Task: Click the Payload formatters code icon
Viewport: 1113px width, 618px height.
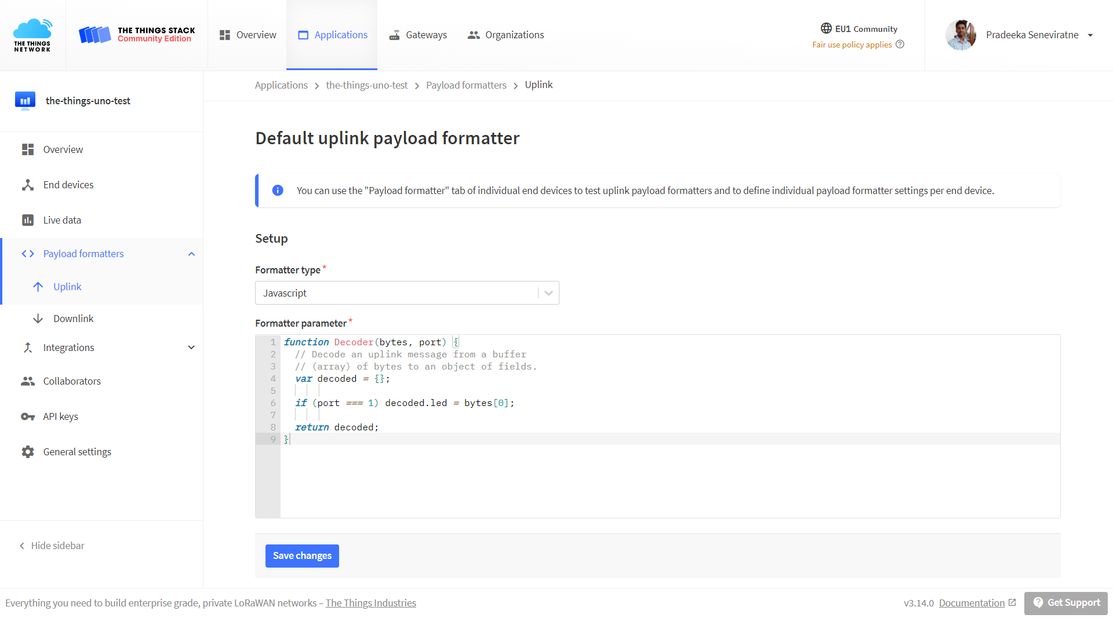Action: pos(27,254)
